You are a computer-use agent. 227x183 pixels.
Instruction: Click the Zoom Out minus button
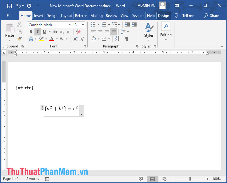click(173, 179)
